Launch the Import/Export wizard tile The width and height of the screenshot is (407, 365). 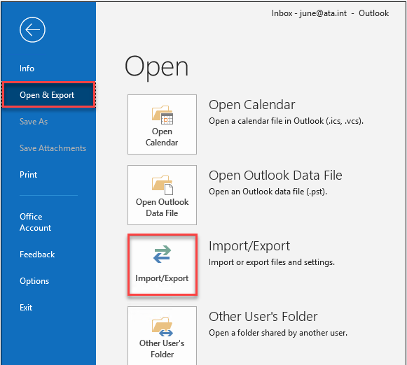[x=163, y=265]
